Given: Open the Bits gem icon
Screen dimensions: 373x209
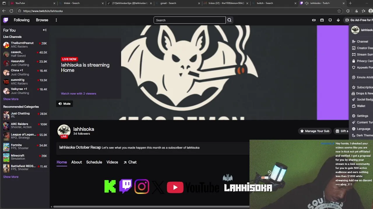Looking at the screenshot, I should point(338,20).
